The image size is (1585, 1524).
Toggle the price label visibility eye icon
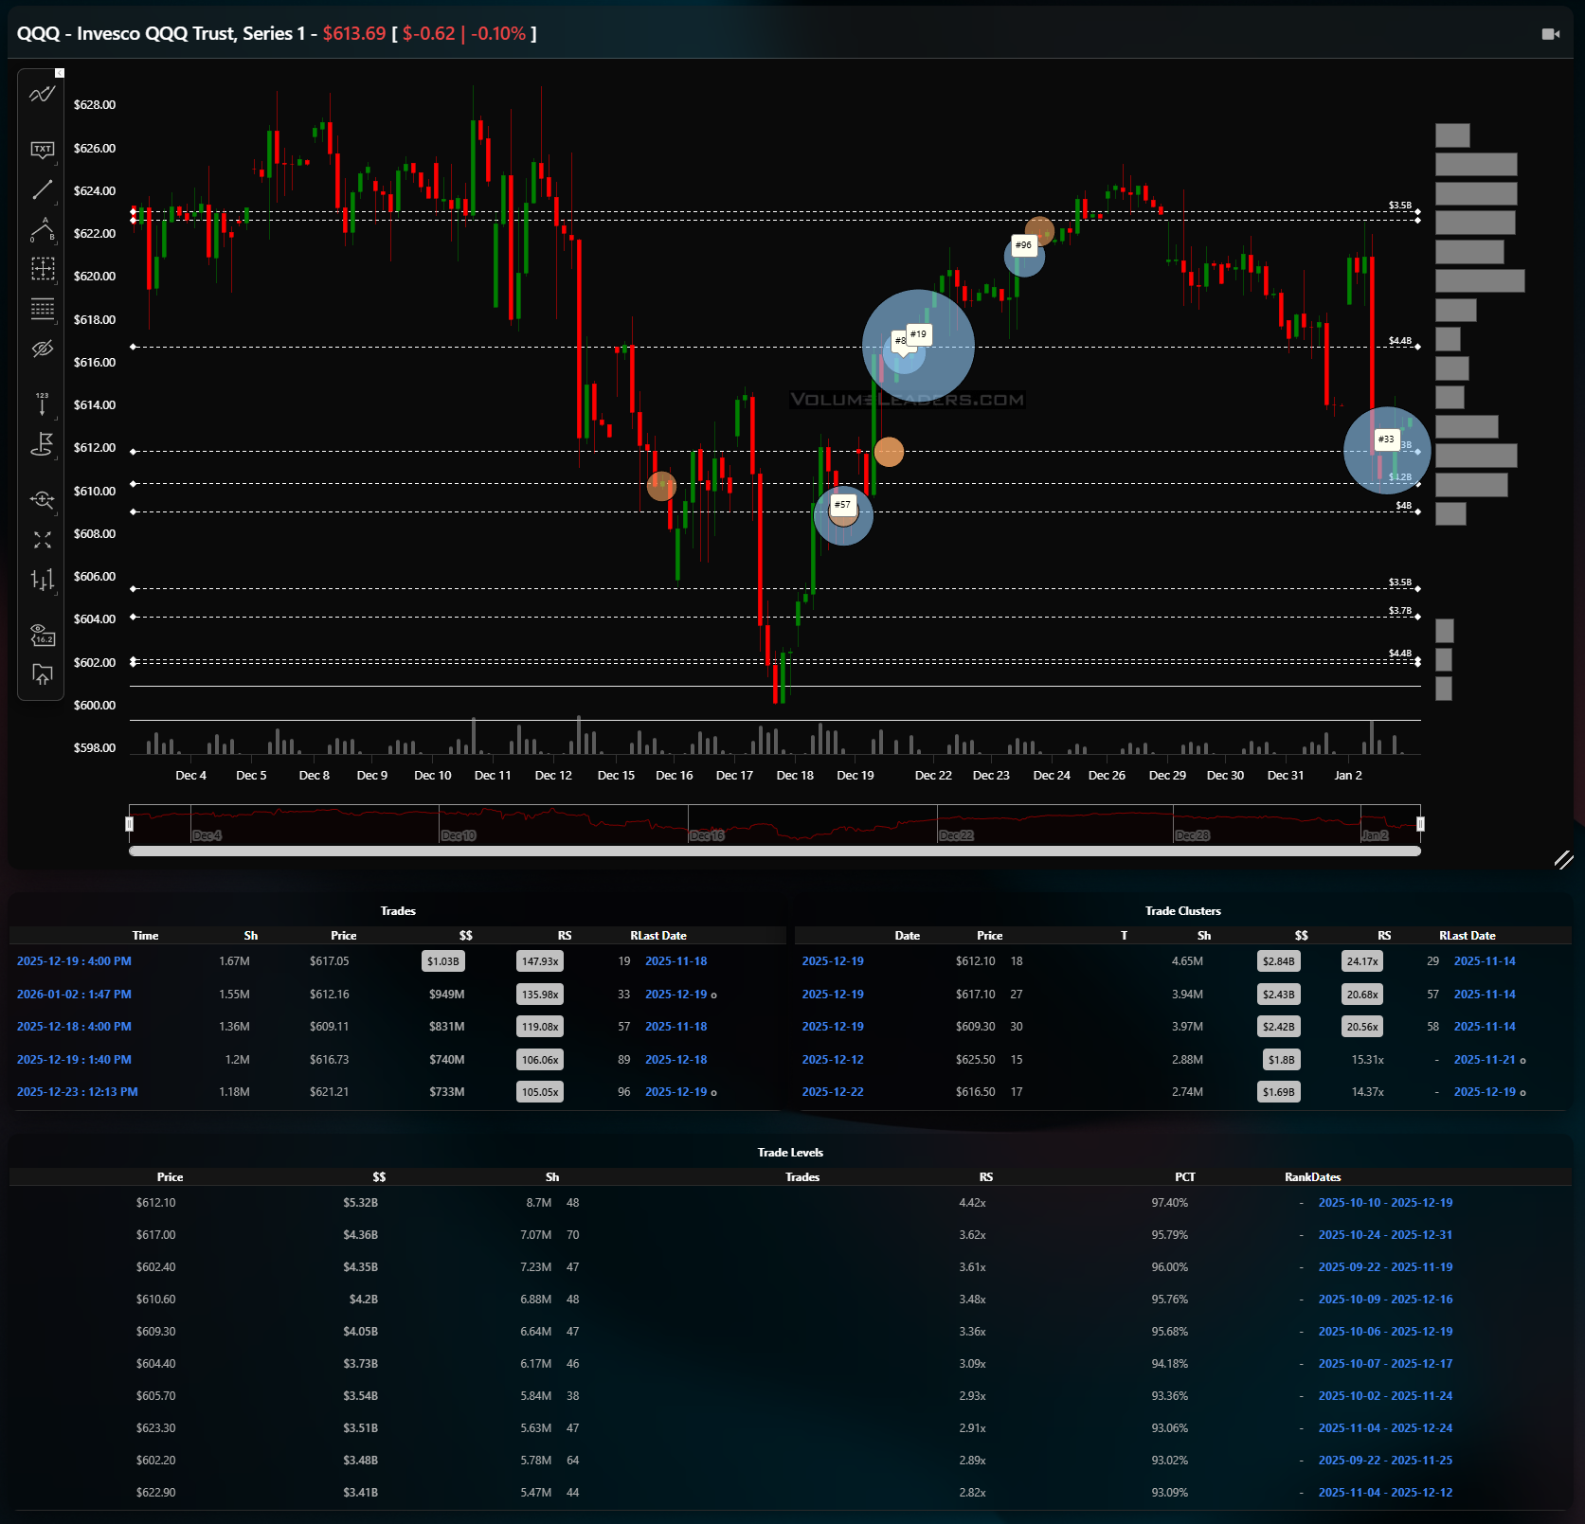click(x=43, y=634)
